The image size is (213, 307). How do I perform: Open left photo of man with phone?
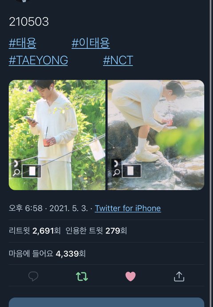[57, 135]
